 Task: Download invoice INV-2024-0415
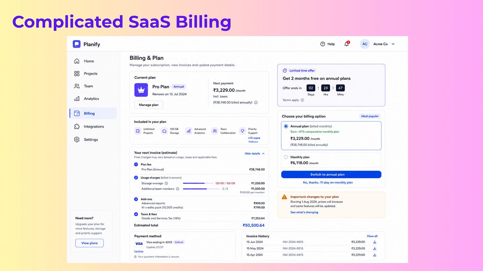(x=375, y=255)
